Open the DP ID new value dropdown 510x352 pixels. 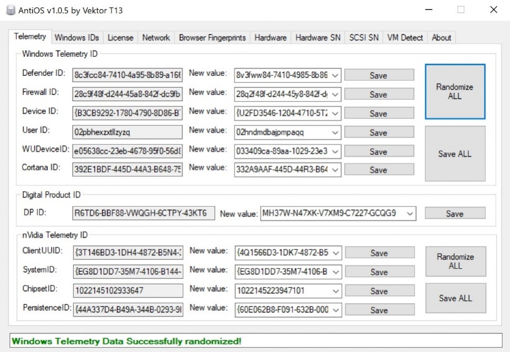[409, 213]
